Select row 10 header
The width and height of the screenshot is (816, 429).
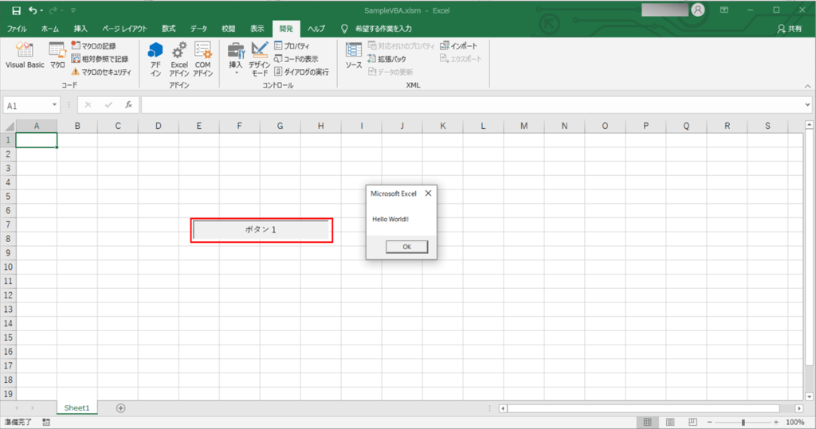pos(8,267)
